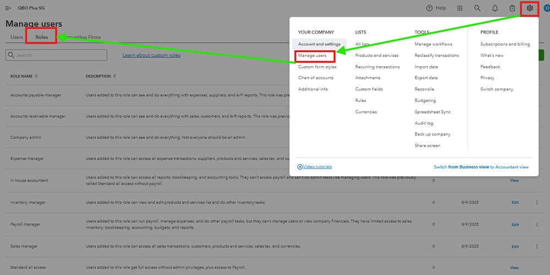
Task: Open Rules under Lists
Action: (x=360, y=100)
